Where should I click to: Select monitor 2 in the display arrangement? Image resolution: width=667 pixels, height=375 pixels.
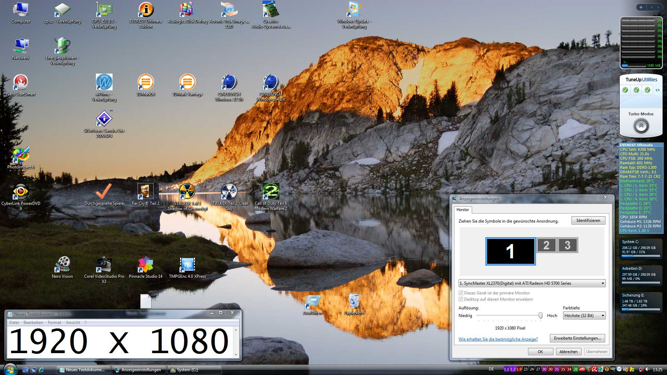(546, 245)
